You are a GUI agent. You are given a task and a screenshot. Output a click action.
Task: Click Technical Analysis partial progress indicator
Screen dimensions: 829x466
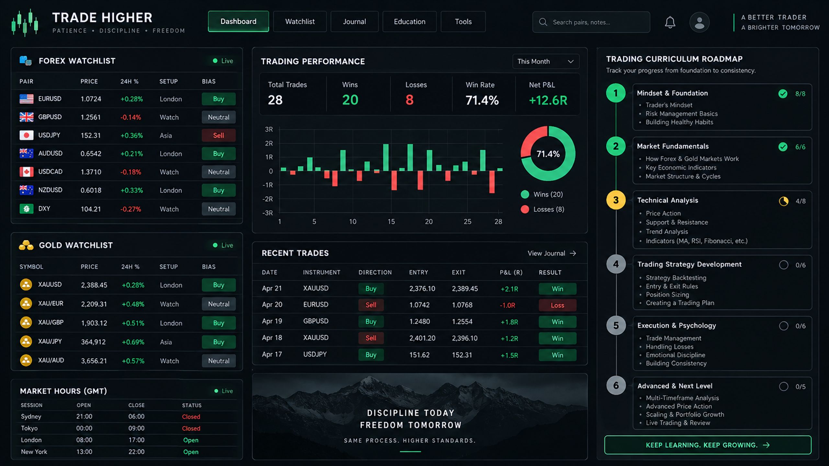tap(784, 201)
